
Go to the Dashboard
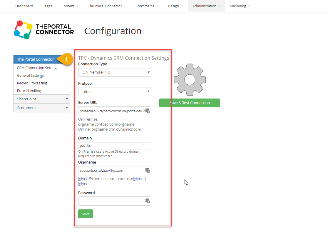click(x=24, y=6)
